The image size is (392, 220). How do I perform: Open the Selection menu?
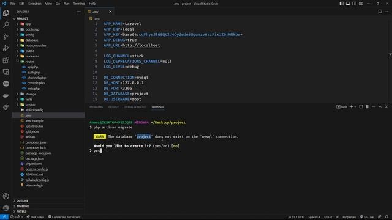35,4
